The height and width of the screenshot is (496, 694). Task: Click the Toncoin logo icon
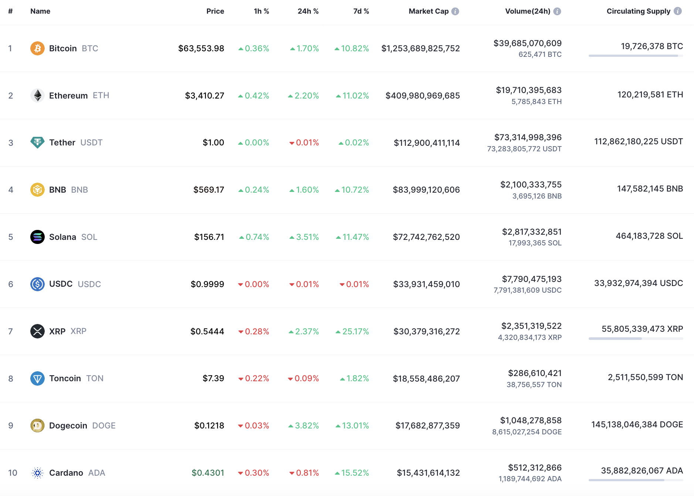37,378
